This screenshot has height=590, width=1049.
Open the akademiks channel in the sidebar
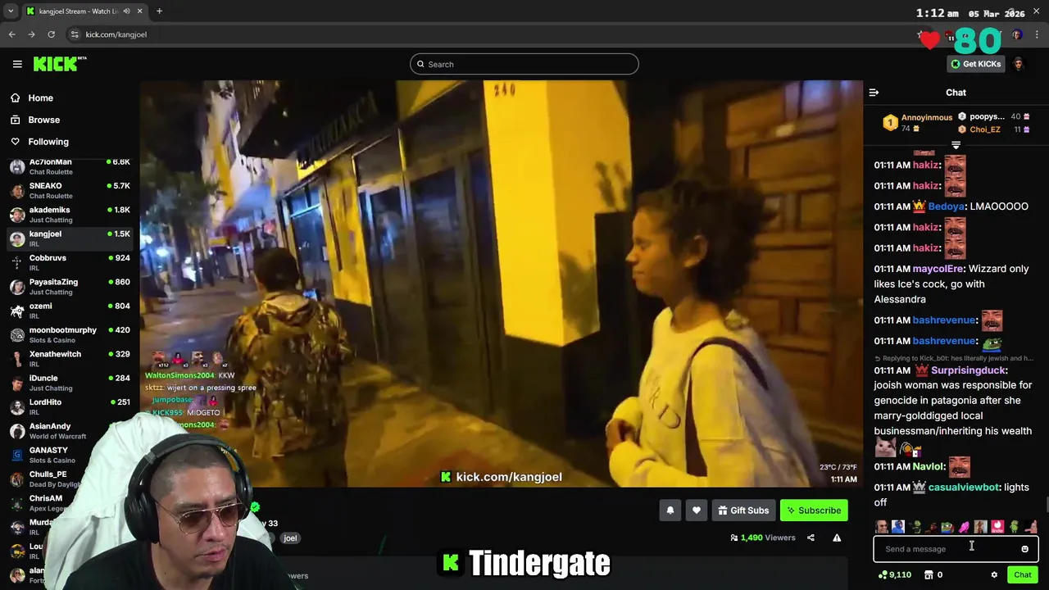click(x=69, y=215)
